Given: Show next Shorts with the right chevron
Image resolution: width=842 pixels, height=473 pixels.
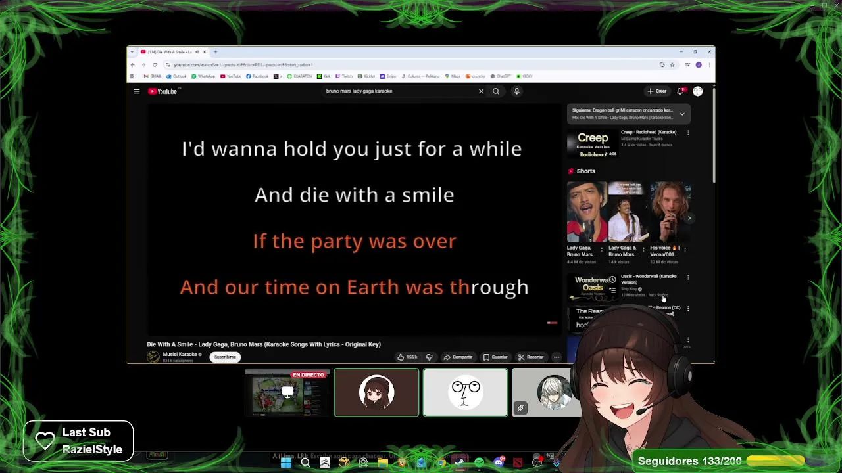Looking at the screenshot, I should (x=689, y=218).
